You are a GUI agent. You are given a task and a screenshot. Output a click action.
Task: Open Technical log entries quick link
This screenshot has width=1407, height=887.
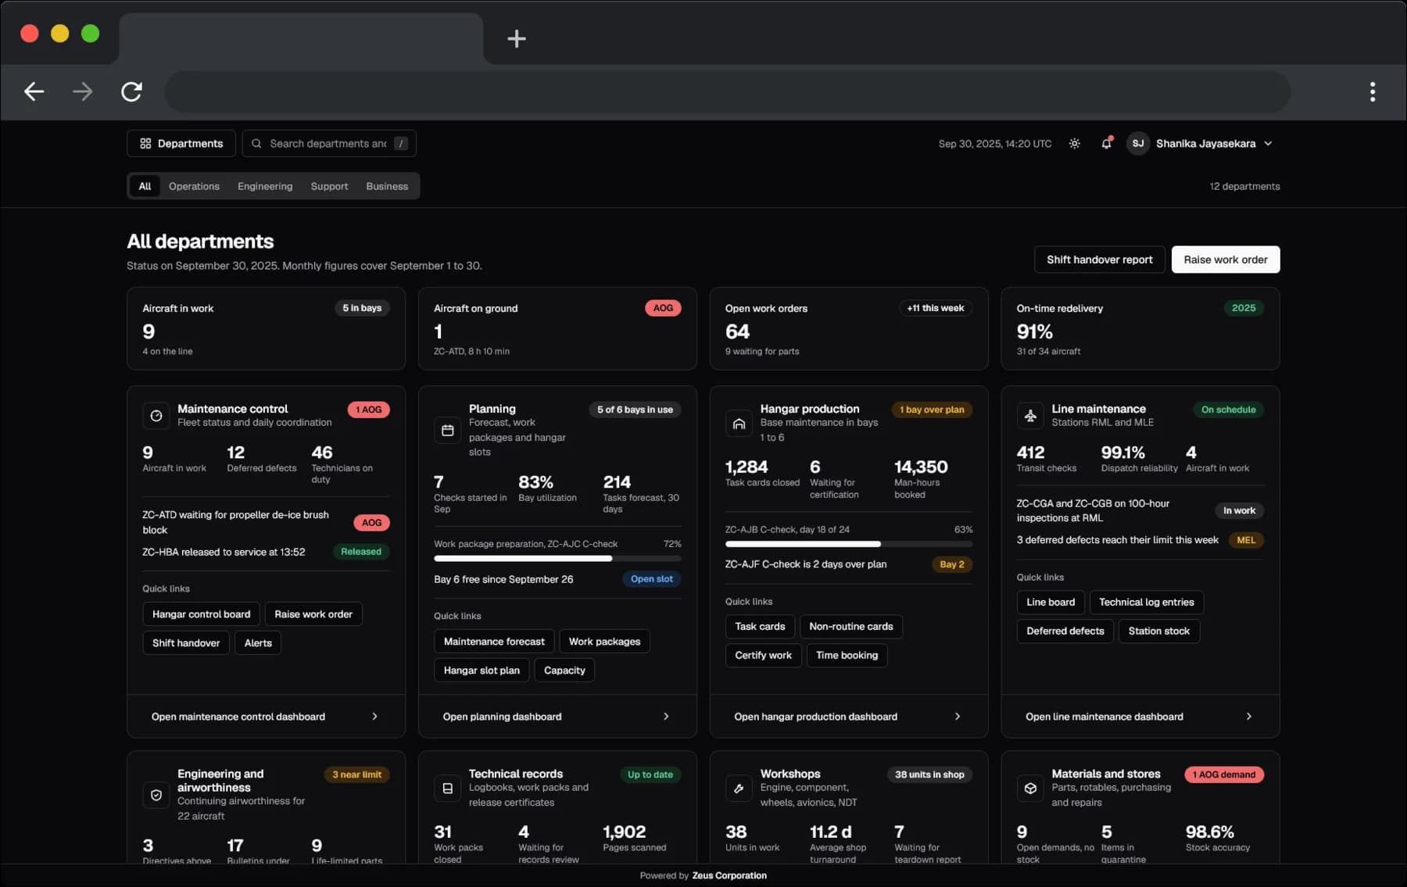pyautogui.click(x=1146, y=603)
